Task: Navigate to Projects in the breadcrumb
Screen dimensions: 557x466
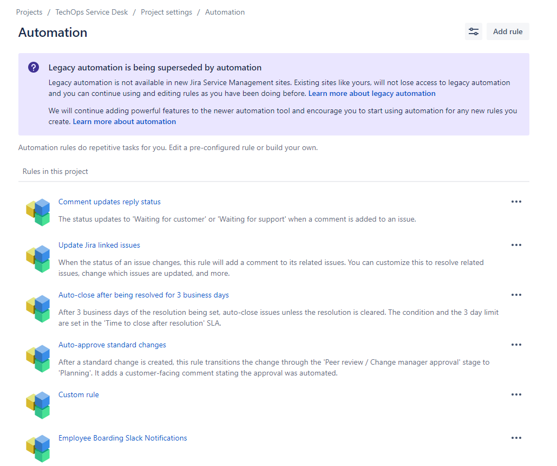Action: tap(29, 12)
